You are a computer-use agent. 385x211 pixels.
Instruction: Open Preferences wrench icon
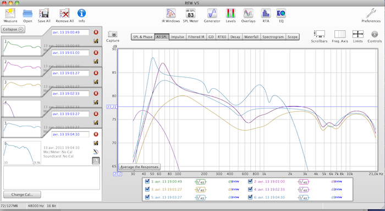[371, 13]
